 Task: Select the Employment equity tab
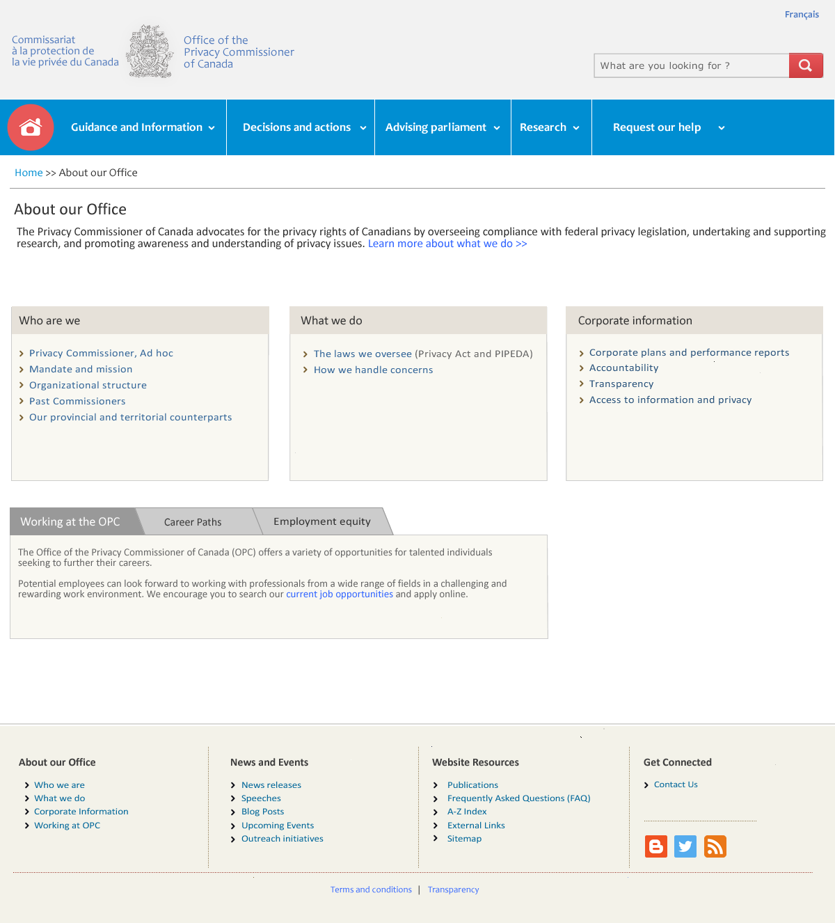tap(321, 521)
